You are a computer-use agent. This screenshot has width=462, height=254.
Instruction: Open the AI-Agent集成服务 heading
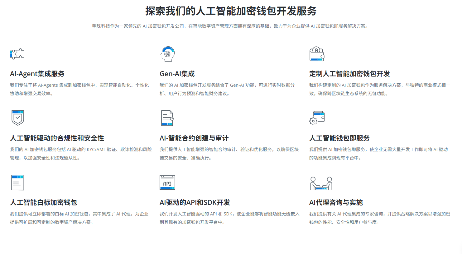point(37,74)
